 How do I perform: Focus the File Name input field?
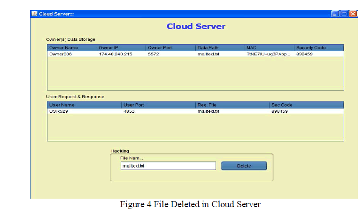point(168,166)
